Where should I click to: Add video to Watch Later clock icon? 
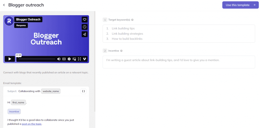coord(85,27)
